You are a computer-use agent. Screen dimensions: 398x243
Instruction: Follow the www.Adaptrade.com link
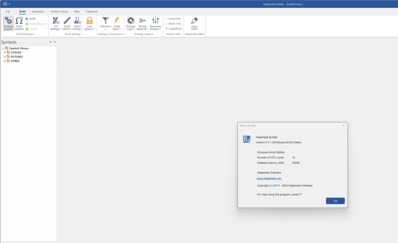pos(269,178)
